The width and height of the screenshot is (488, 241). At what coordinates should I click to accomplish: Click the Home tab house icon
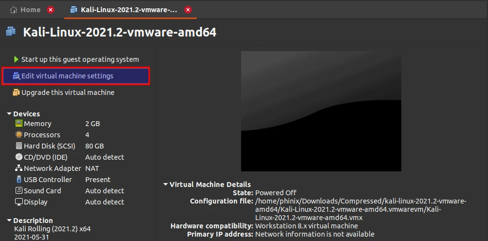click(13, 10)
